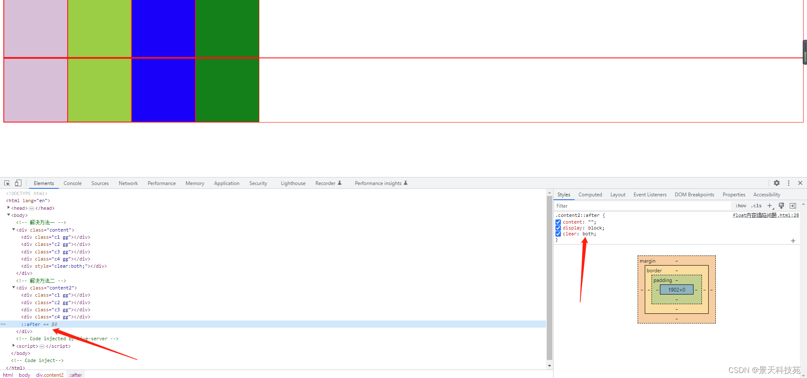Toggle the device toolbar icon
Image resolution: width=807 pixels, height=378 pixels.
tap(18, 183)
